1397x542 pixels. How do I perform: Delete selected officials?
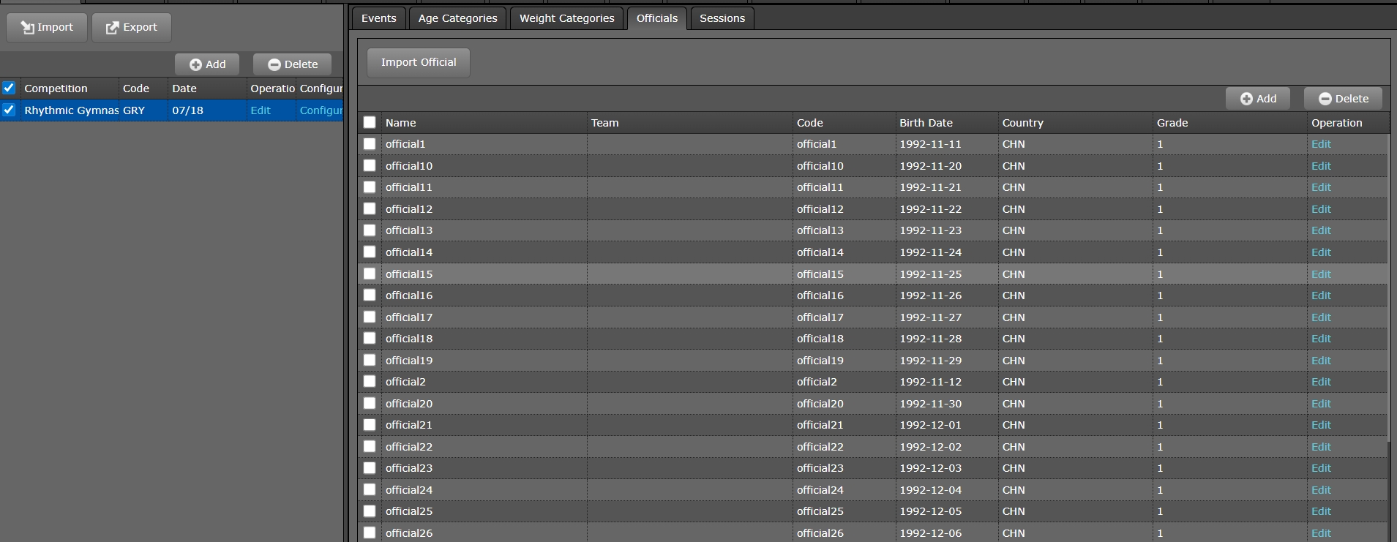(1343, 99)
